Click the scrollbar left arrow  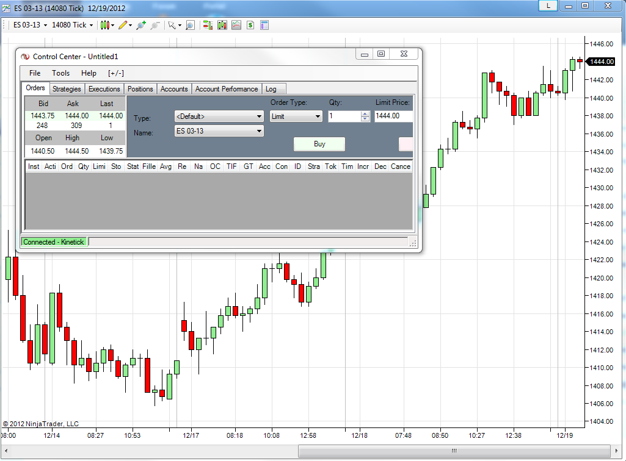pos(5,451)
